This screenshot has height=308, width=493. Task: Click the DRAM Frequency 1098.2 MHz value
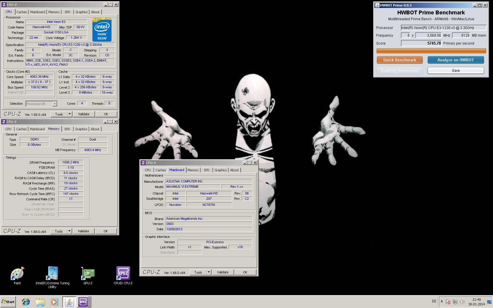click(71, 162)
